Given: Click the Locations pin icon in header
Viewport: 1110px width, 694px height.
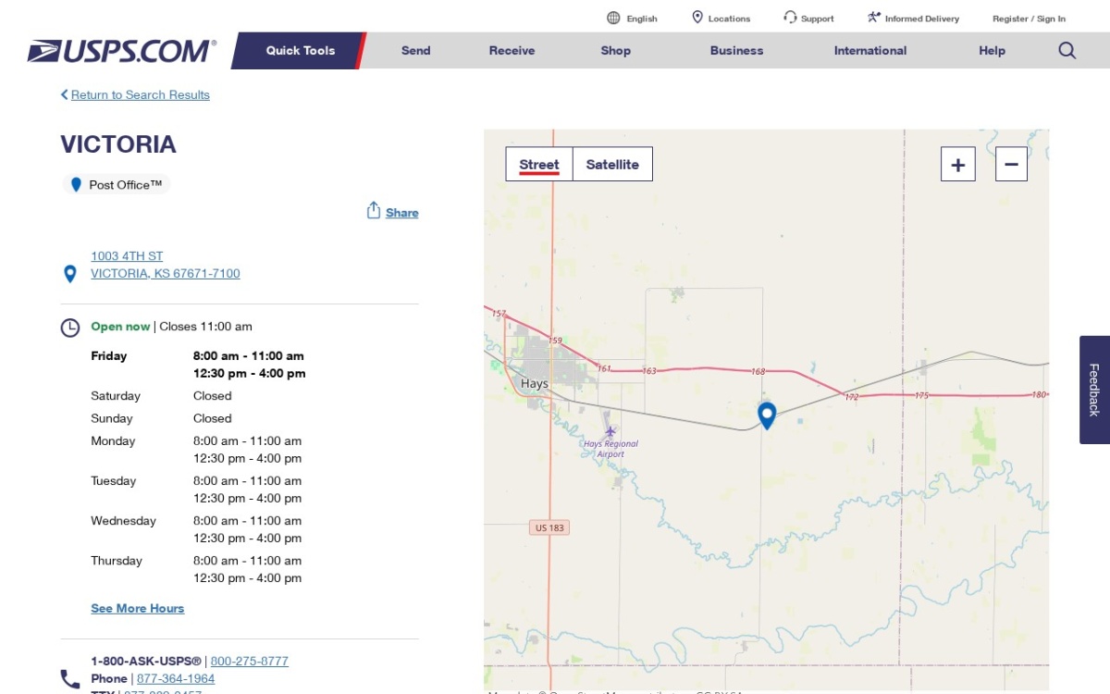Looking at the screenshot, I should click(x=697, y=18).
